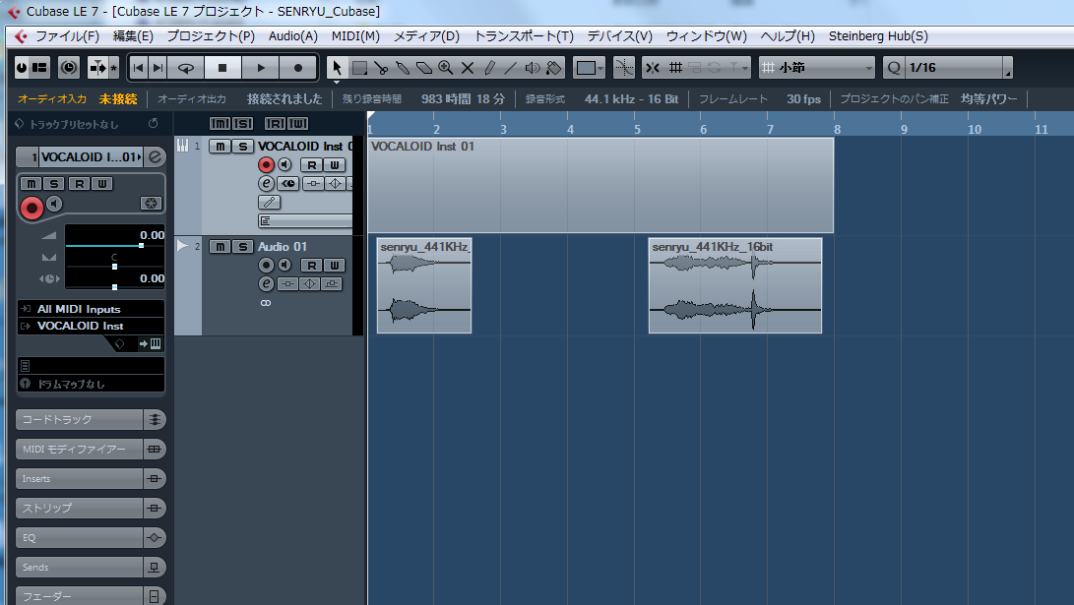Click the Stop transport button
The height and width of the screenshot is (605, 1074).
click(x=221, y=68)
